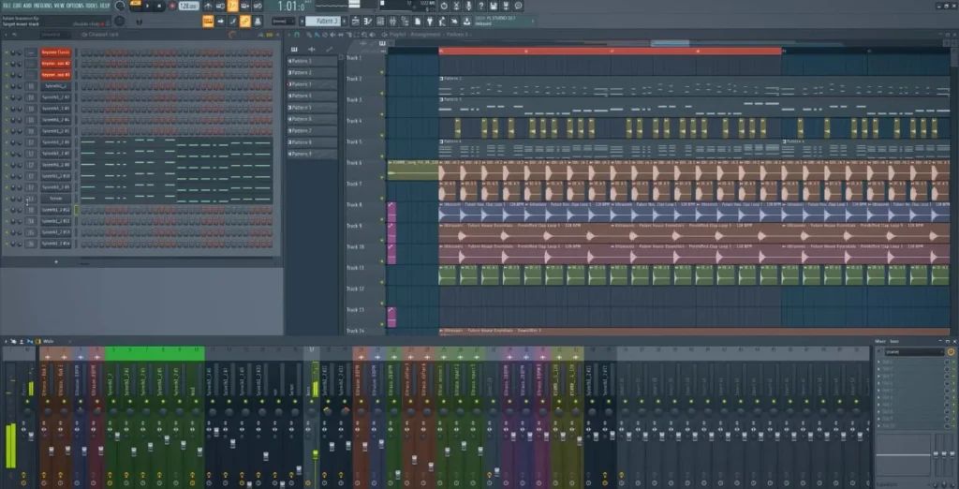
Task: Toggle the metronome icon in top toolbar
Action: (208, 6)
